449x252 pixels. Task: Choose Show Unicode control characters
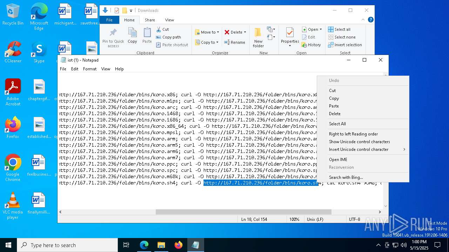pos(363,142)
